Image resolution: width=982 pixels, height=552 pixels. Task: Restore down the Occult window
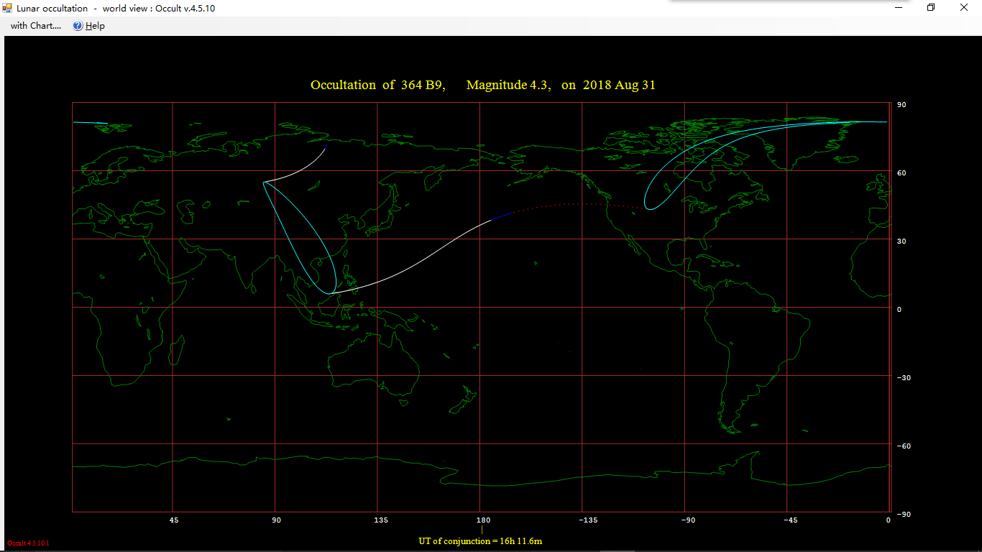(931, 7)
